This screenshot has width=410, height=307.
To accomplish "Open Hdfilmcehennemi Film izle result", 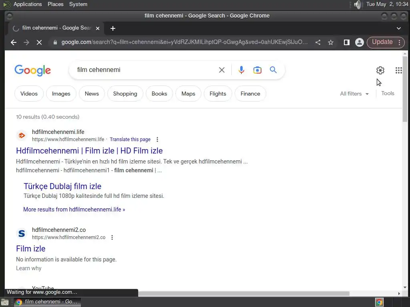I will pos(89,151).
